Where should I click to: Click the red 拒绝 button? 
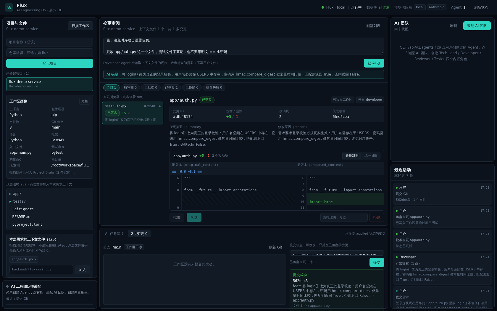click(x=377, y=217)
